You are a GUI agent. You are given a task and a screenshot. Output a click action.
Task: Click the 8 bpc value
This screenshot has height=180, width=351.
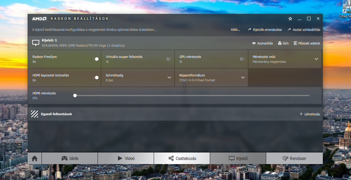pos(110,80)
